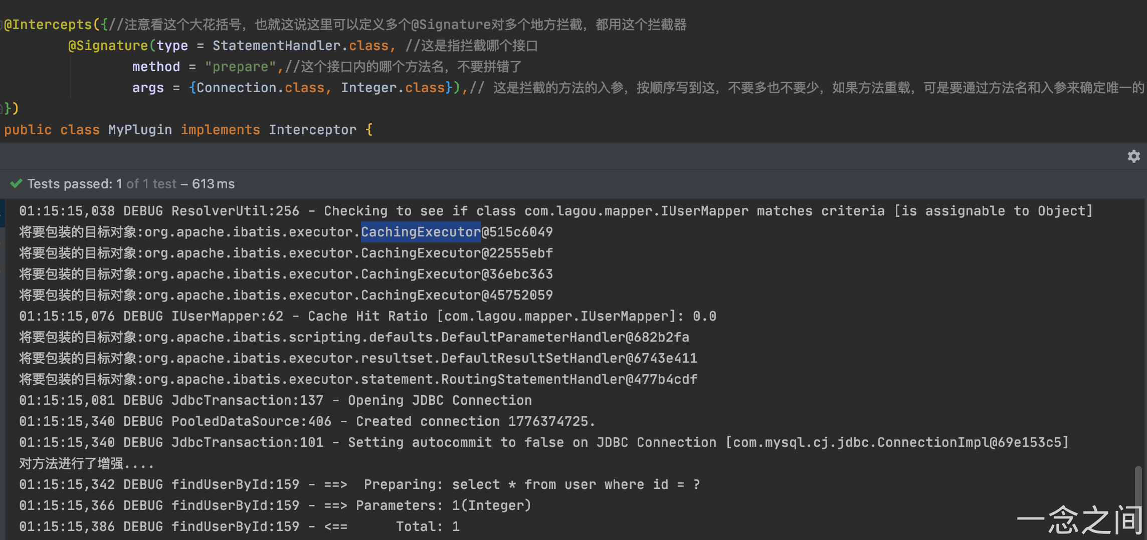The width and height of the screenshot is (1147, 540).
Task: Click Integer.class in the args array
Action: pyautogui.click(x=393, y=88)
